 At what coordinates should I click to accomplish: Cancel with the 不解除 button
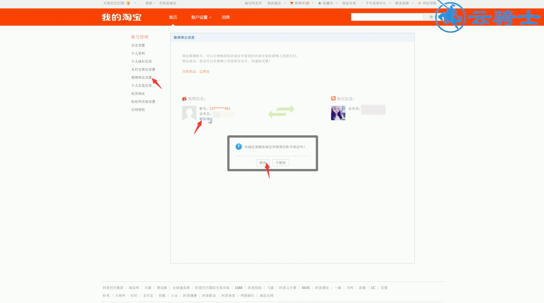(x=280, y=163)
